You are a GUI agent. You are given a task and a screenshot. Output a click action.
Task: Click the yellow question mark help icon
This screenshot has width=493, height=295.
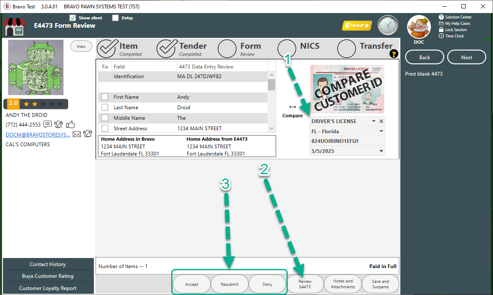click(x=393, y=54)
